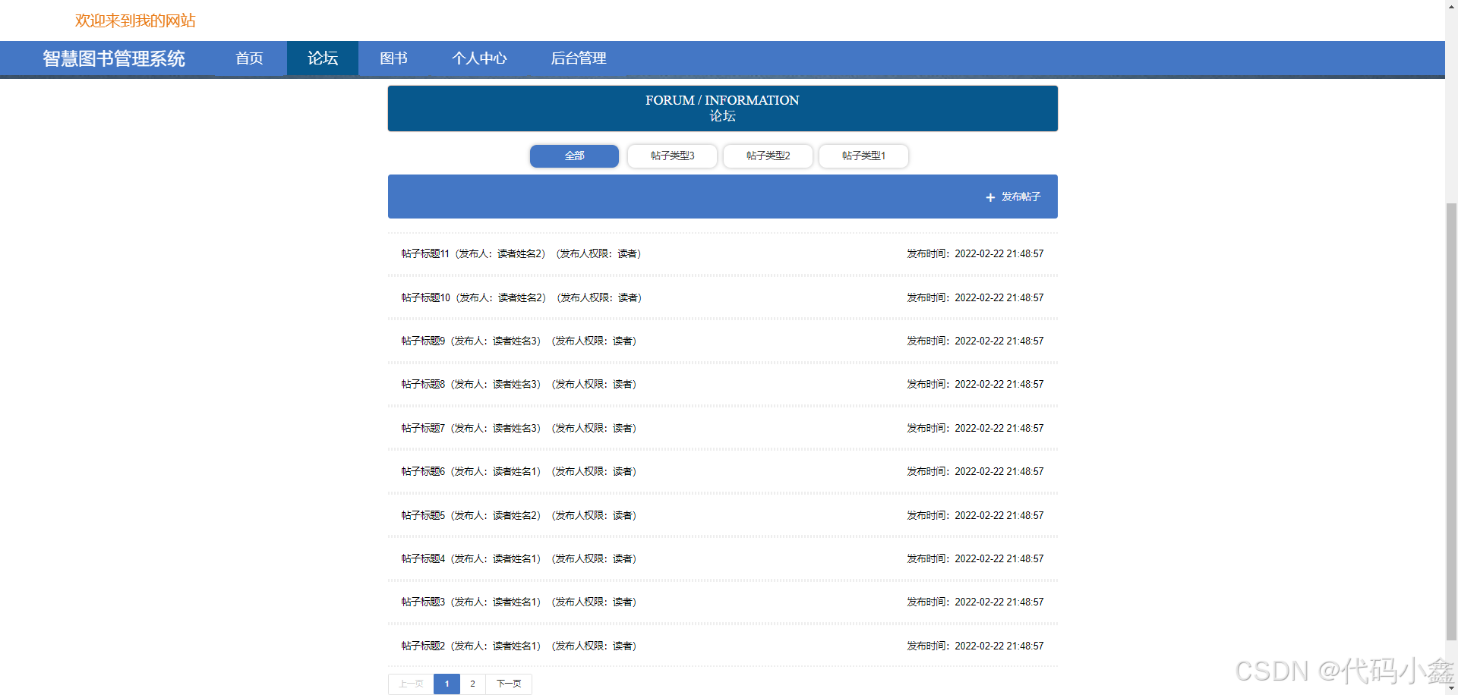The image size is (1458, 695).
Task: Filter posts by 帖子类型2
Action: (768, 156)
